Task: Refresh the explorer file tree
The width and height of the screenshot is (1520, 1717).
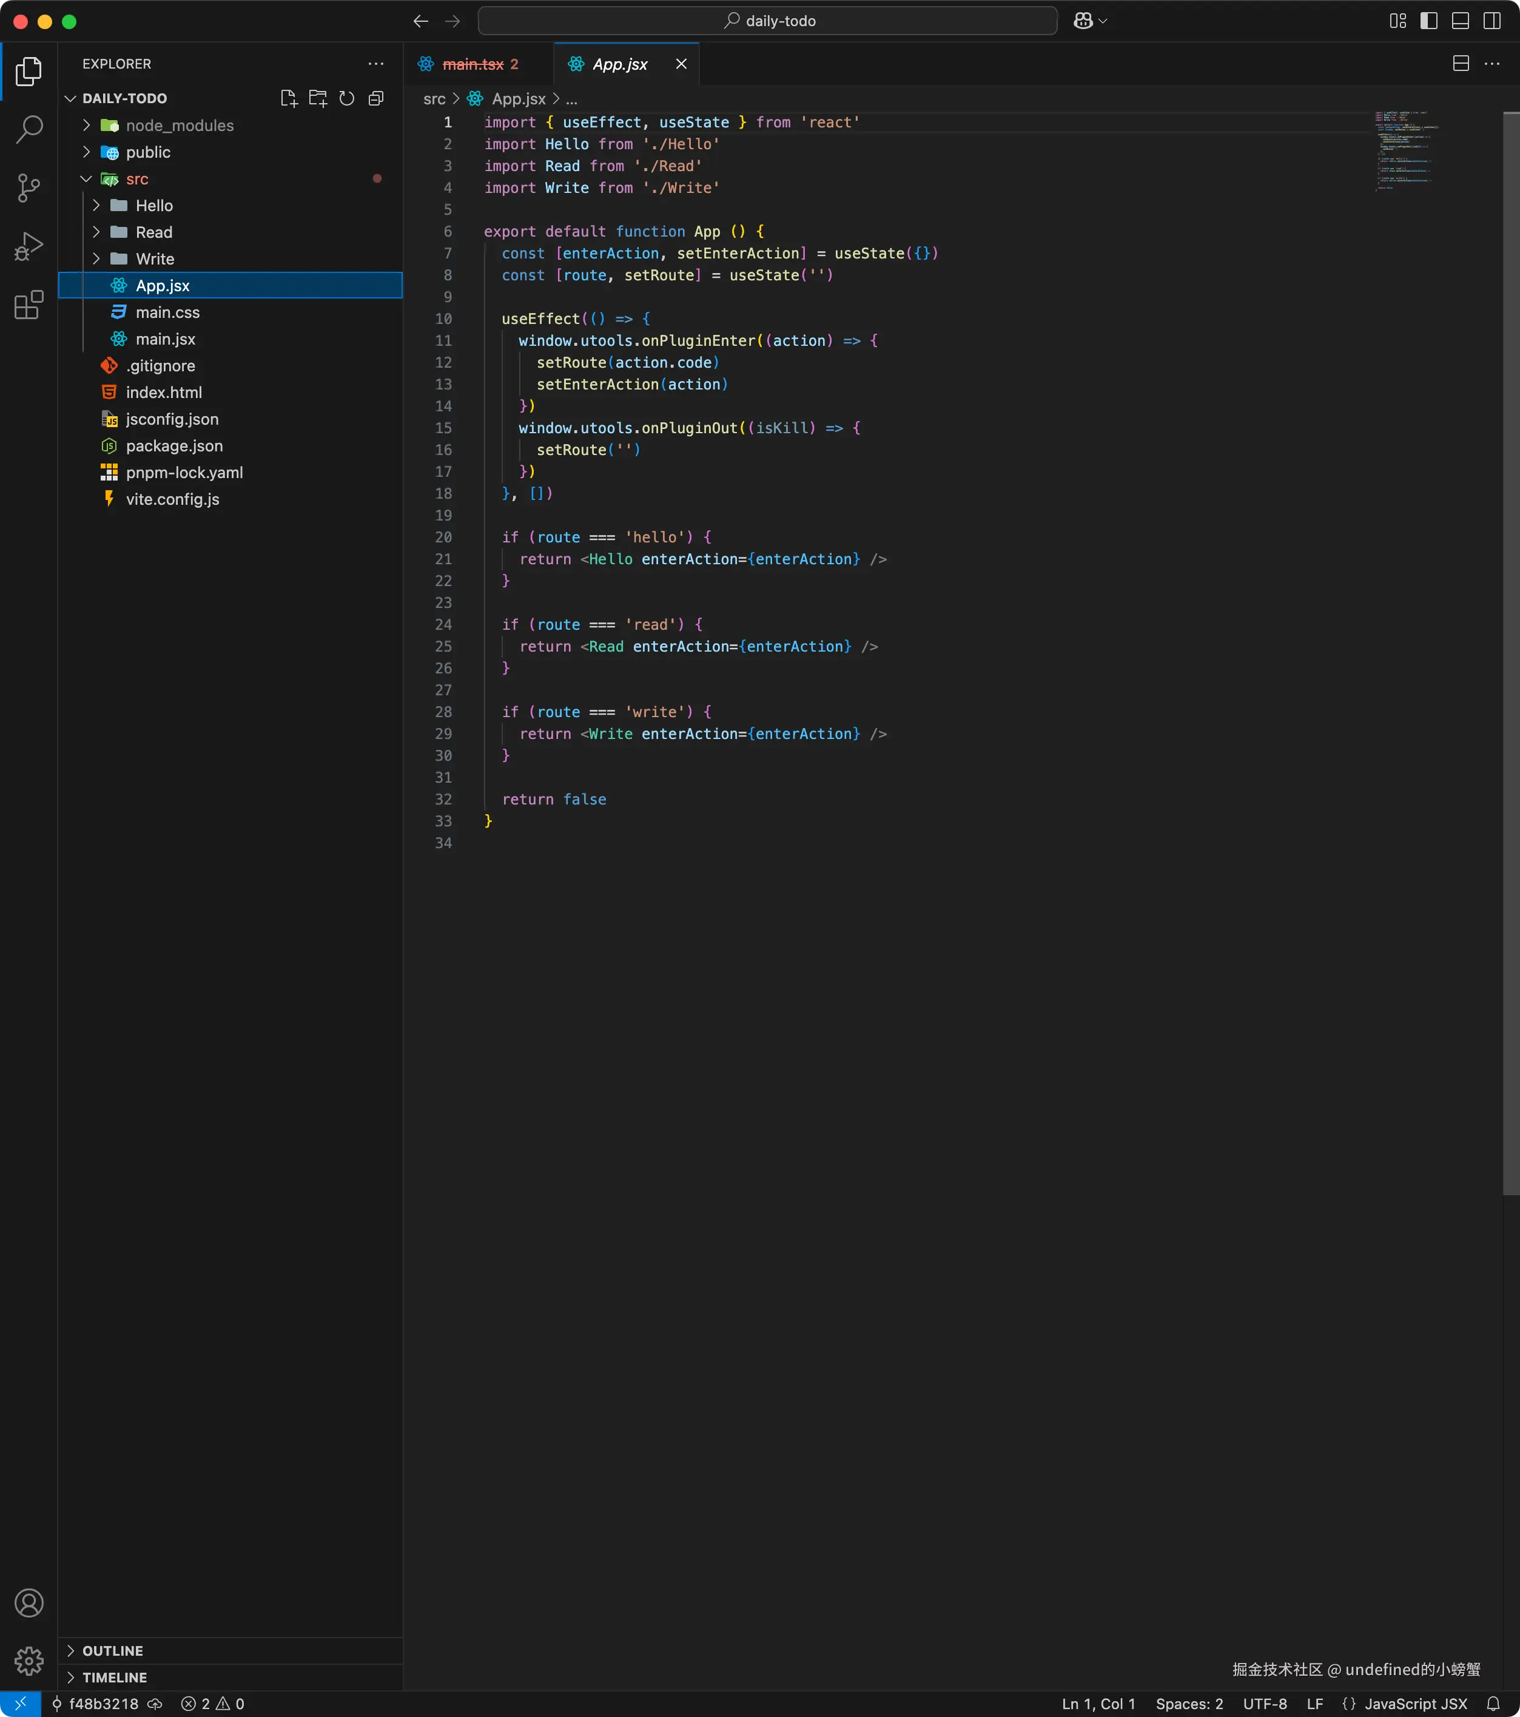Action: [347, 98]
